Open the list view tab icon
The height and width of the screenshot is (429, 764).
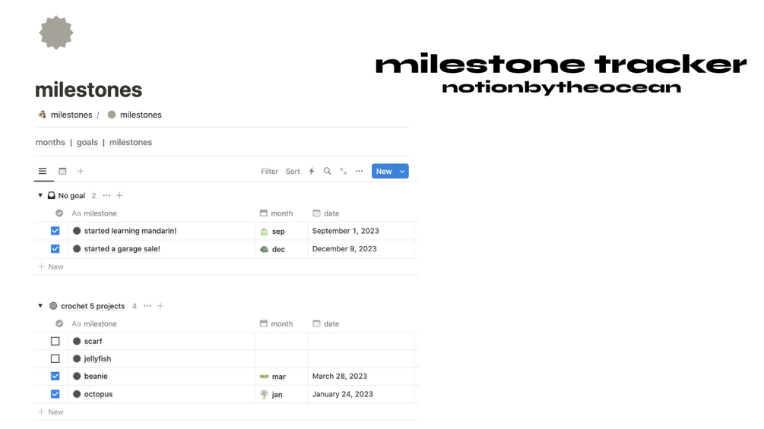point(43,171)
